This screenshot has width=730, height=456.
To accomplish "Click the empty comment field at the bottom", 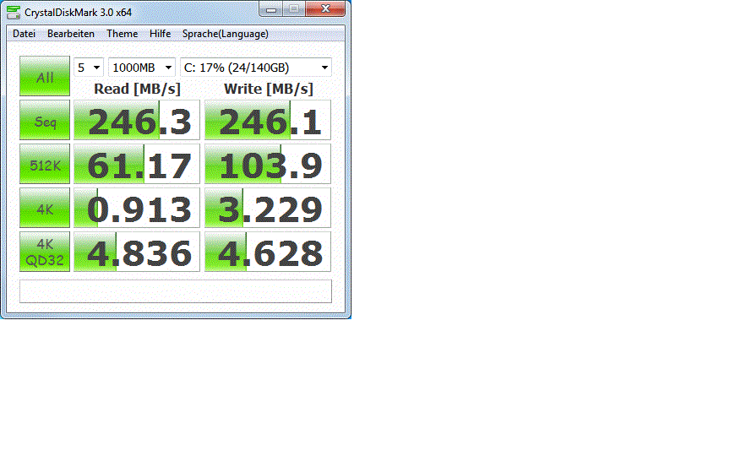I will (x=176, y=291).
